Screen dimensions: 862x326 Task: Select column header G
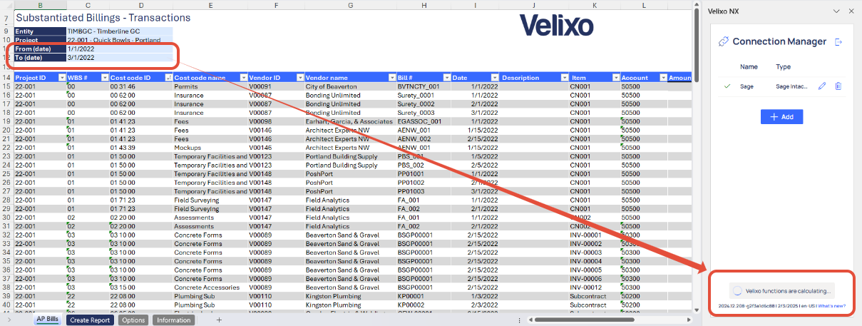click(x=349, y=5)
